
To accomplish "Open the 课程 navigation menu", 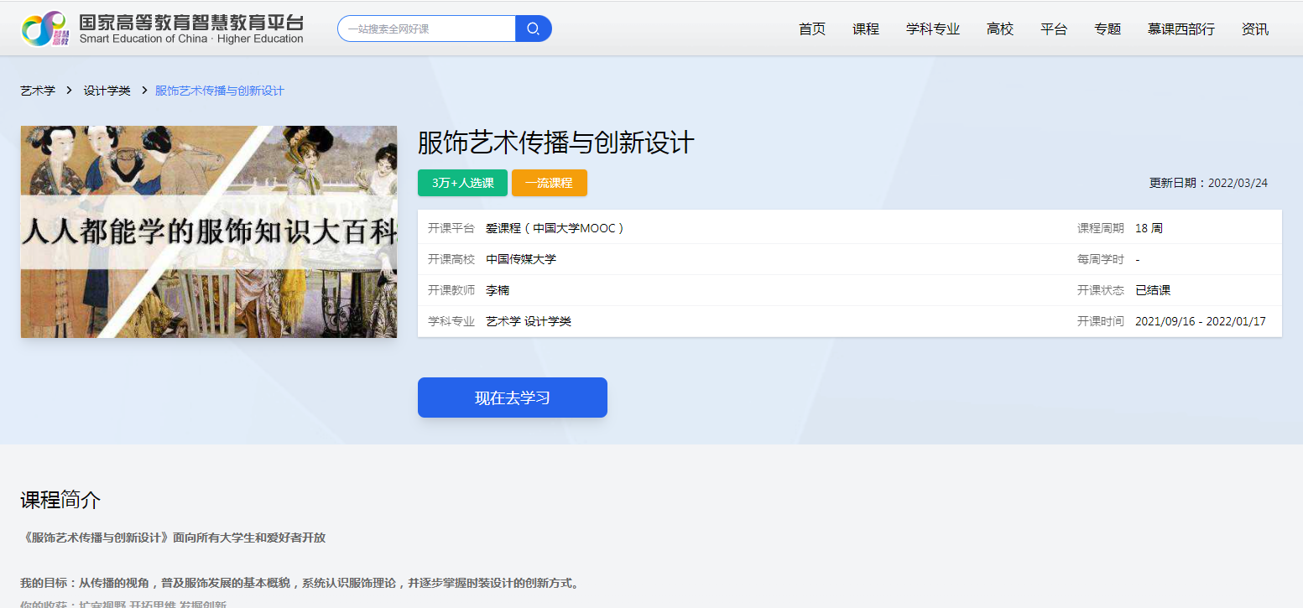I will point(865,29).
